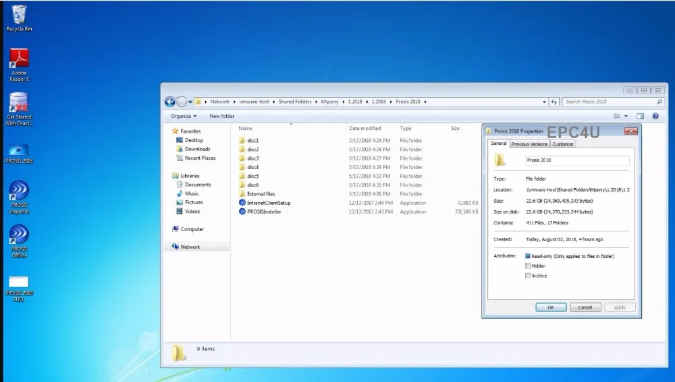Click the back navigation arrow
Image resolution: width=675 pixels, height=382 pixels.
170,102
